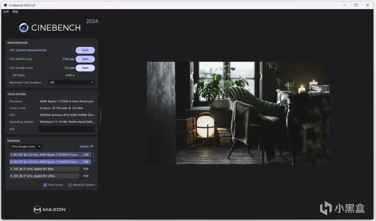This screenshot has height=221, width=376.
Task: Click the RANKING section heading
Action: [14, 141]
